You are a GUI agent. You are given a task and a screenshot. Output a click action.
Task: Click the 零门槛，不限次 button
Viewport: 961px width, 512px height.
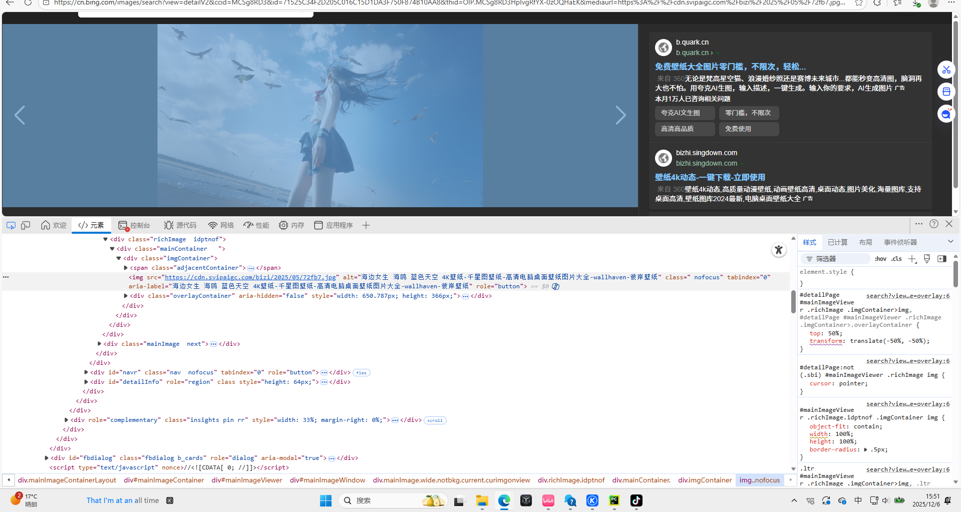pos(749,113)
